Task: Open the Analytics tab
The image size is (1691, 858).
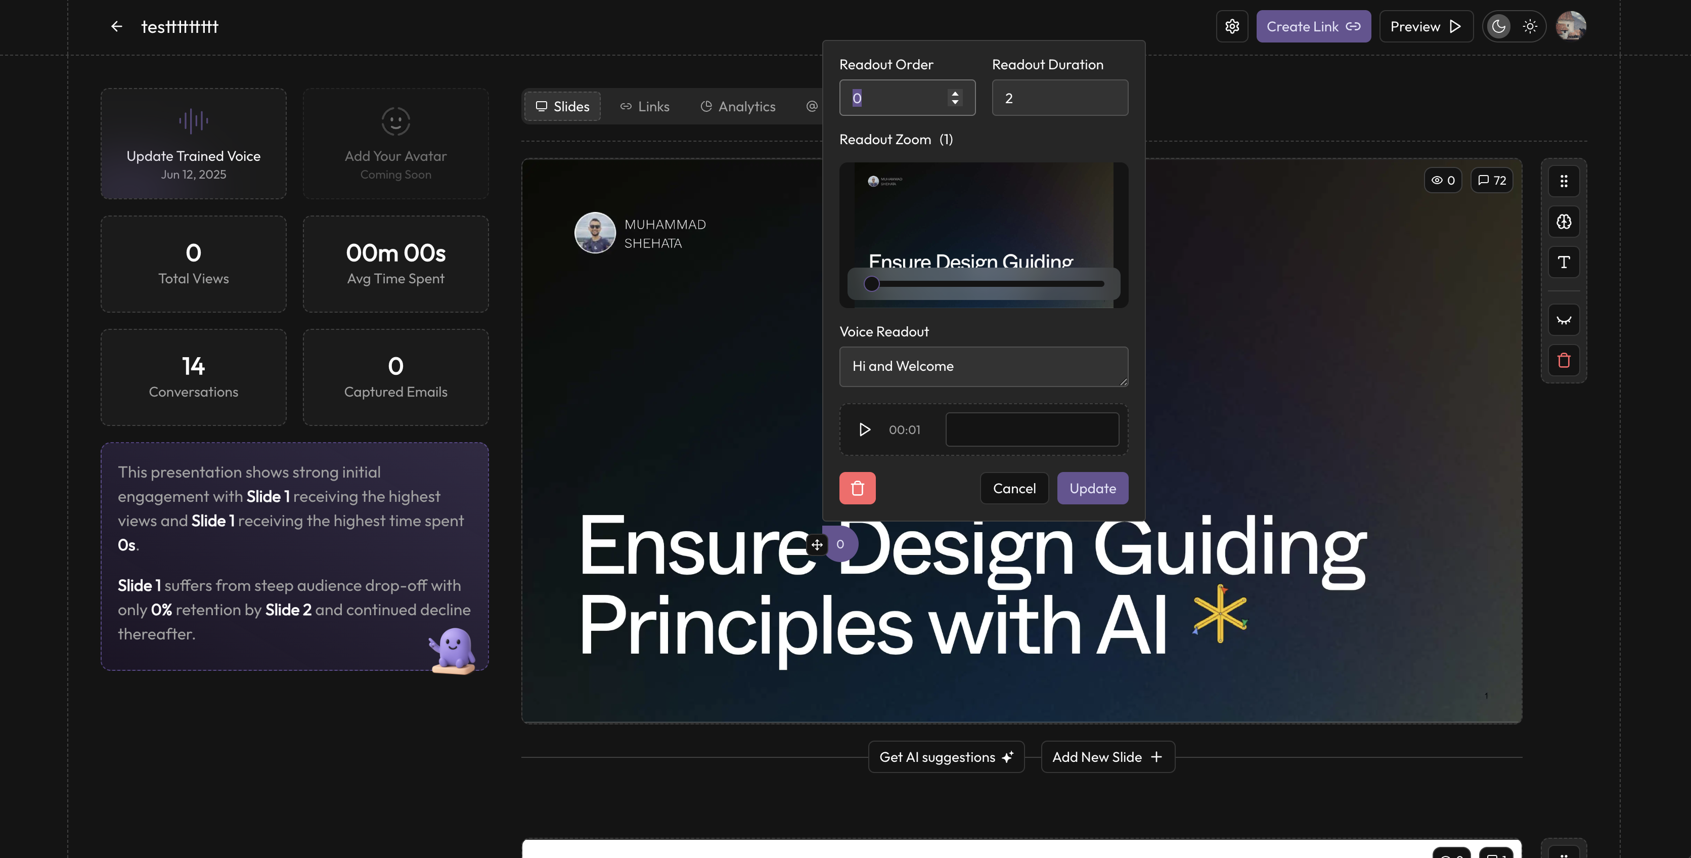Action: (738, 106)
